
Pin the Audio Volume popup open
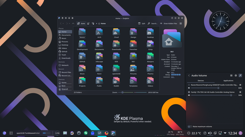point(240,76)
